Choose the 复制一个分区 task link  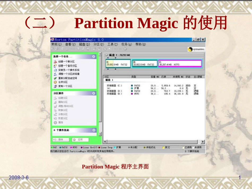tap(65, 86)
